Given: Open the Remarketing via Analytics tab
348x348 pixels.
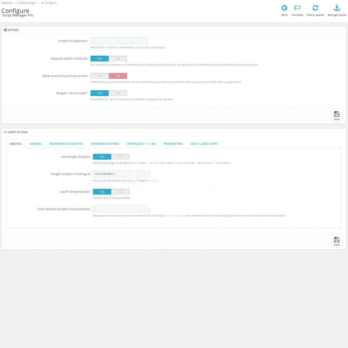Looking at the screenshot, I should pyautogui.click(x=66, y=144).
